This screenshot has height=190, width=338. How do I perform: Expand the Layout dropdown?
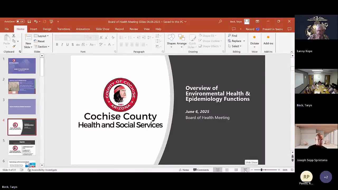point(41,36)
